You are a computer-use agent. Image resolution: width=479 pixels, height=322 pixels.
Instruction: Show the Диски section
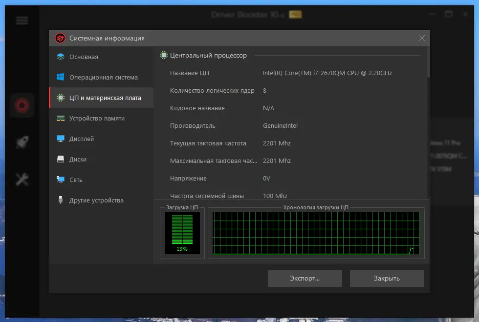[x=102, y=159]
